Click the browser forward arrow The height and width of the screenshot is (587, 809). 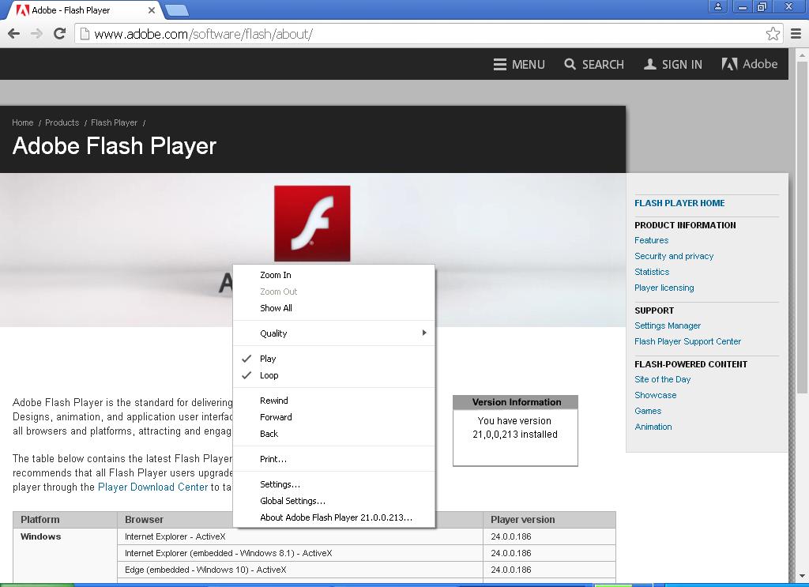tap(36, 34)
